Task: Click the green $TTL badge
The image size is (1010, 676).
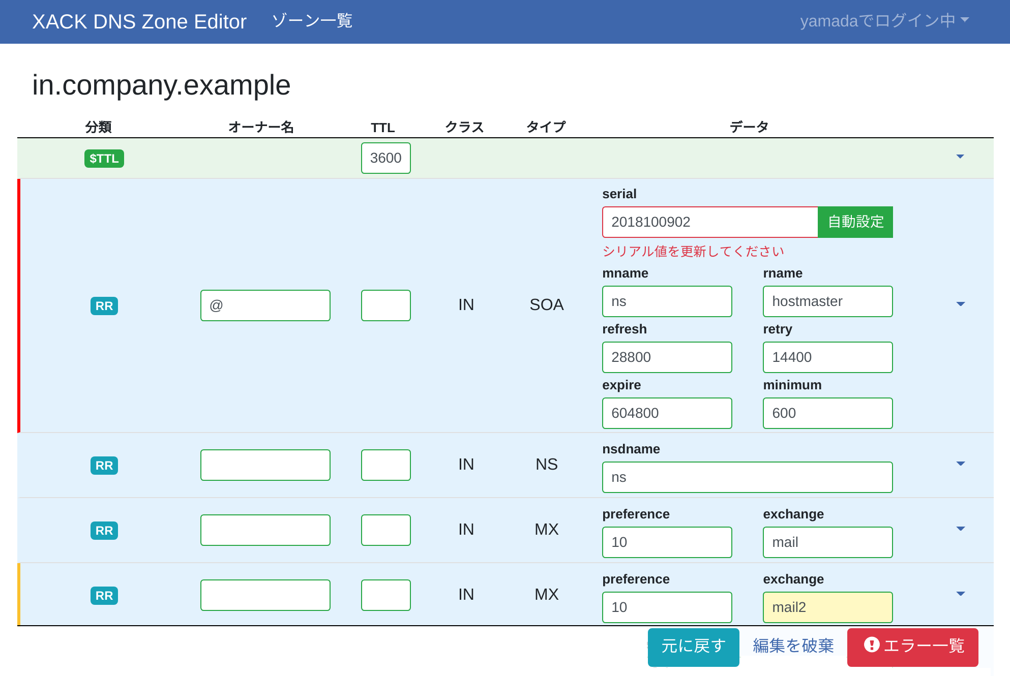Action: click(x=104, y=159)
